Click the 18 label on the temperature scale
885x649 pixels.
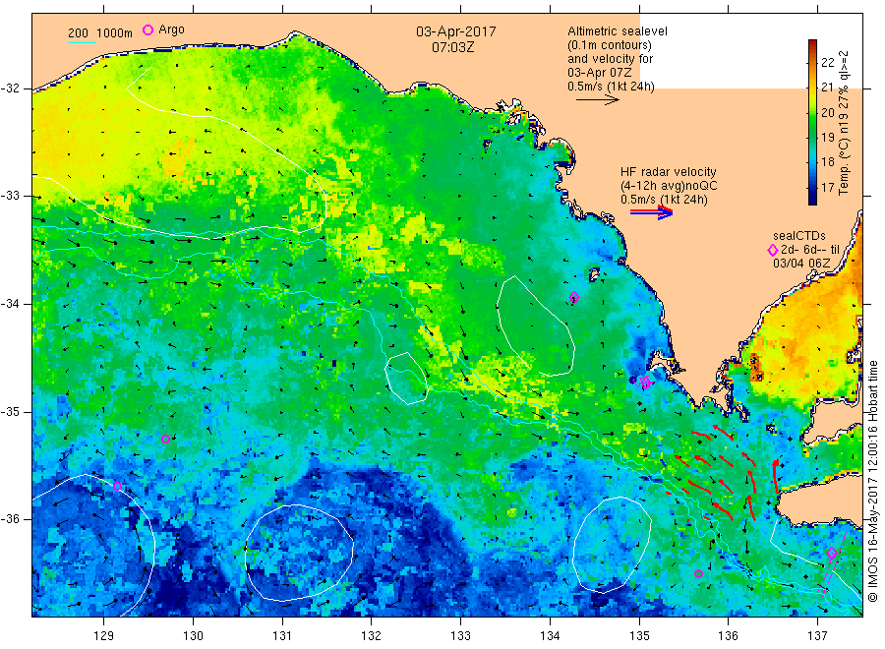pyautogui.click(x=827, y=162)
